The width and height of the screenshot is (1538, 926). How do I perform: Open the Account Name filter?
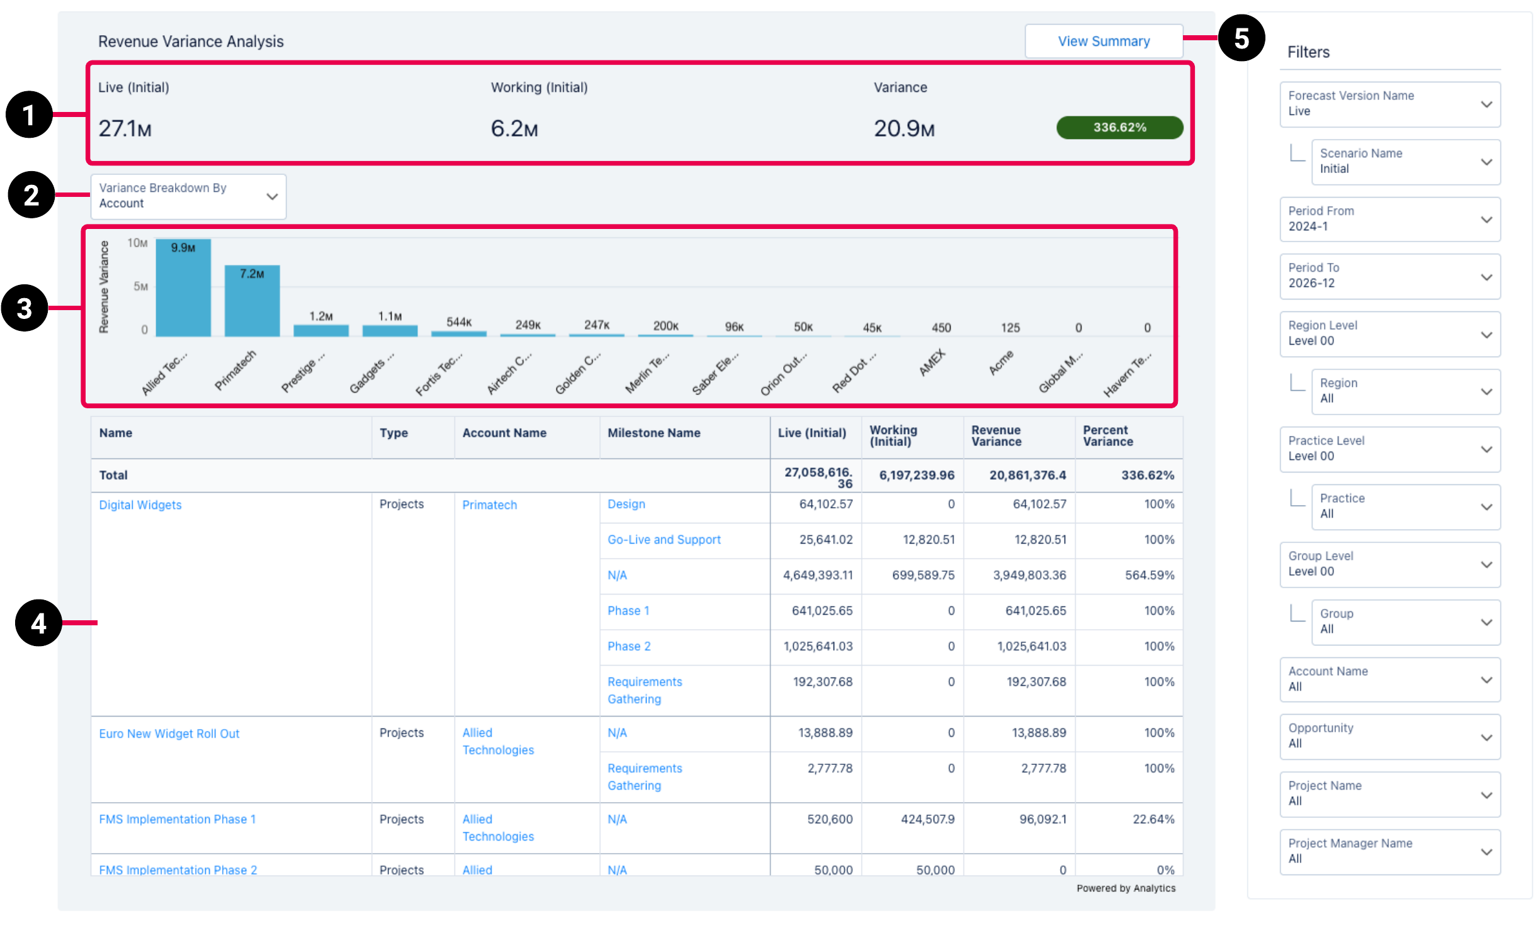(x=1389, y=679)
